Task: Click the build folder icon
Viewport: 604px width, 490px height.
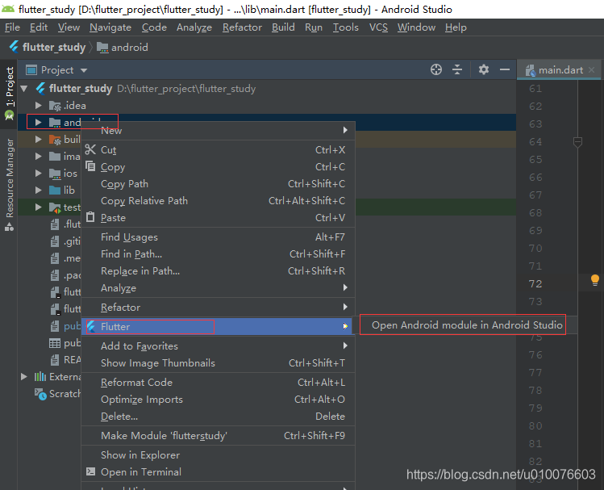Action: (55, 140)
